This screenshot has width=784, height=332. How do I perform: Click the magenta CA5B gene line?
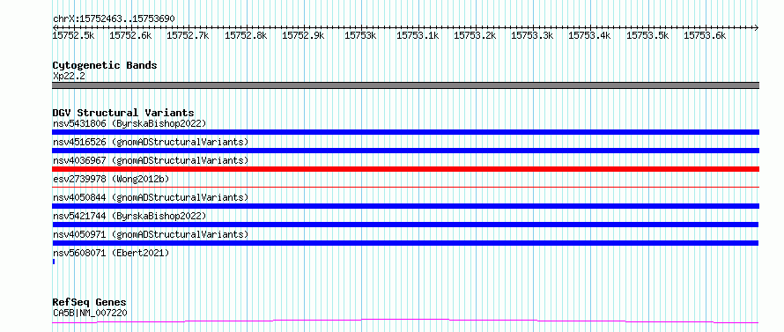coord(405,321)
